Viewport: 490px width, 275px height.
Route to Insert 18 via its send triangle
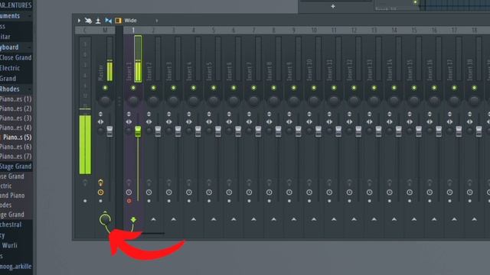click(x=474, y=219)
